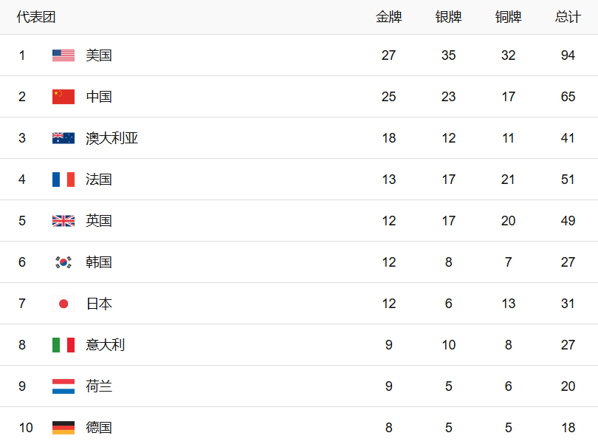Click the China flag icon
Screen dimensions: 598x447
(63, 97)
